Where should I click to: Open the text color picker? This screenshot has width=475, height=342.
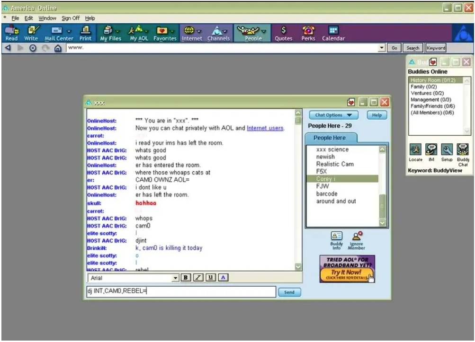click(x=223, y=278)
